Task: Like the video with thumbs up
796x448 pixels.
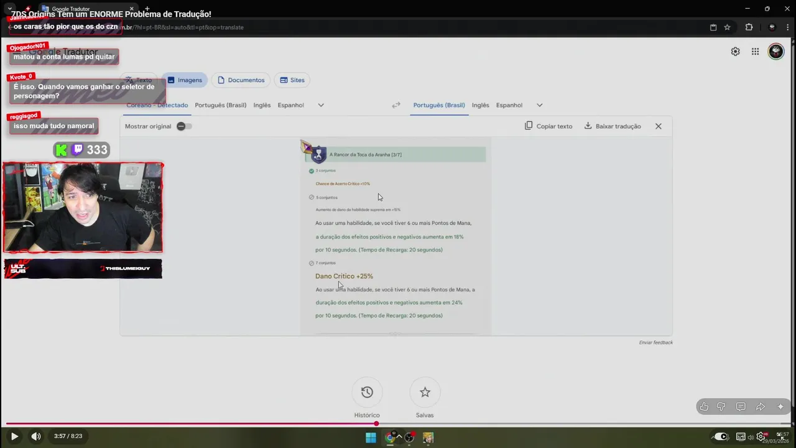Action: (x=704, y=406)
